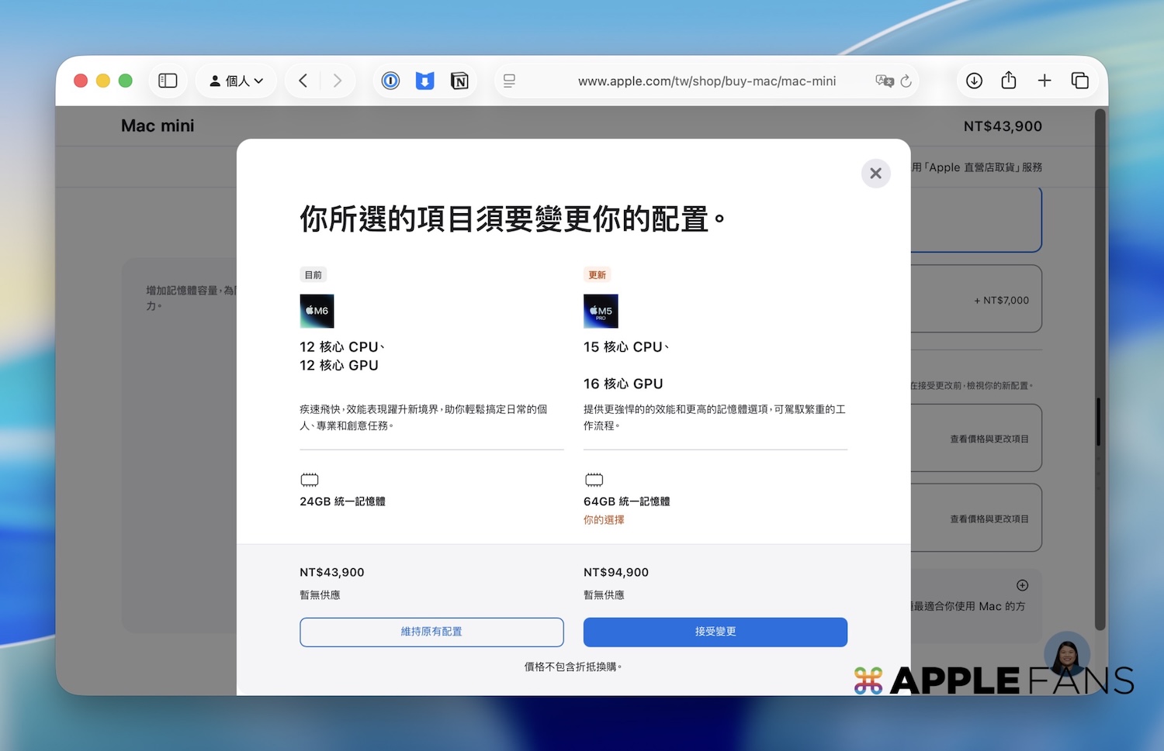Image resolution: width=1164 pixels, height=751 pixels.
Task: Close the configuration change dialog
Action: coord(875,174)
